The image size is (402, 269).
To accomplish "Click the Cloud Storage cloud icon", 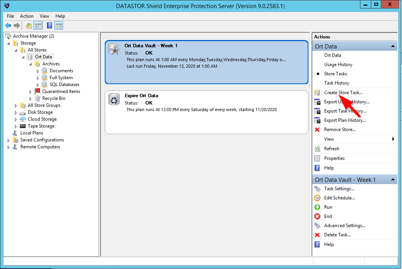I will [x=23, y=119].
